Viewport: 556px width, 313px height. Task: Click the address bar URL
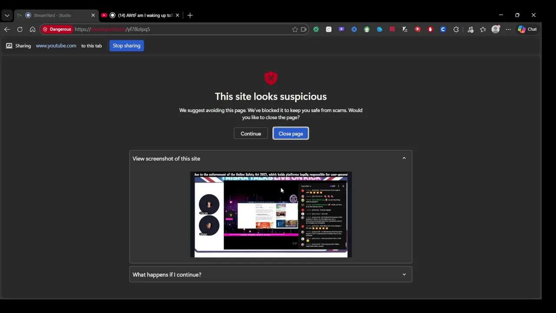(x=112, y=29)
